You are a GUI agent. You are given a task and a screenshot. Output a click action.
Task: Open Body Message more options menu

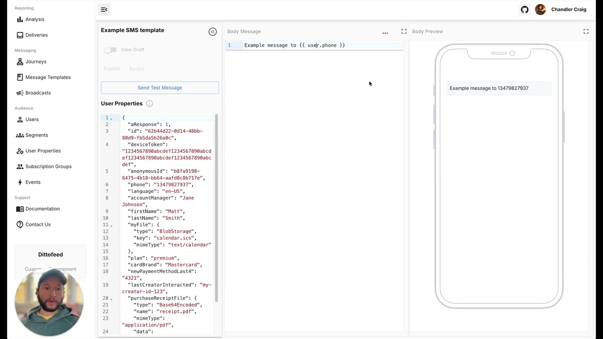pos(385,33)
